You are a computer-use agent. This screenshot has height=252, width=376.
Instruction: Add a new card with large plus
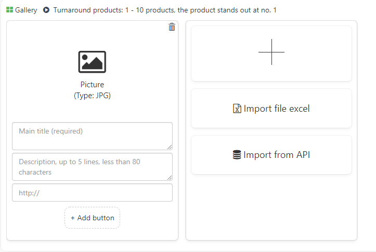coord(271,54)
